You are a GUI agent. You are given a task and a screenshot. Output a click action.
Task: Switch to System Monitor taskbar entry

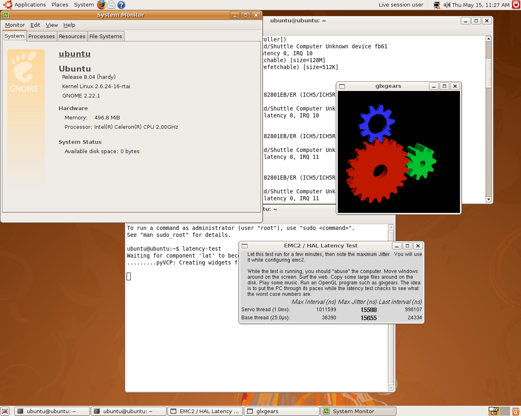click(x=358, y=411)
